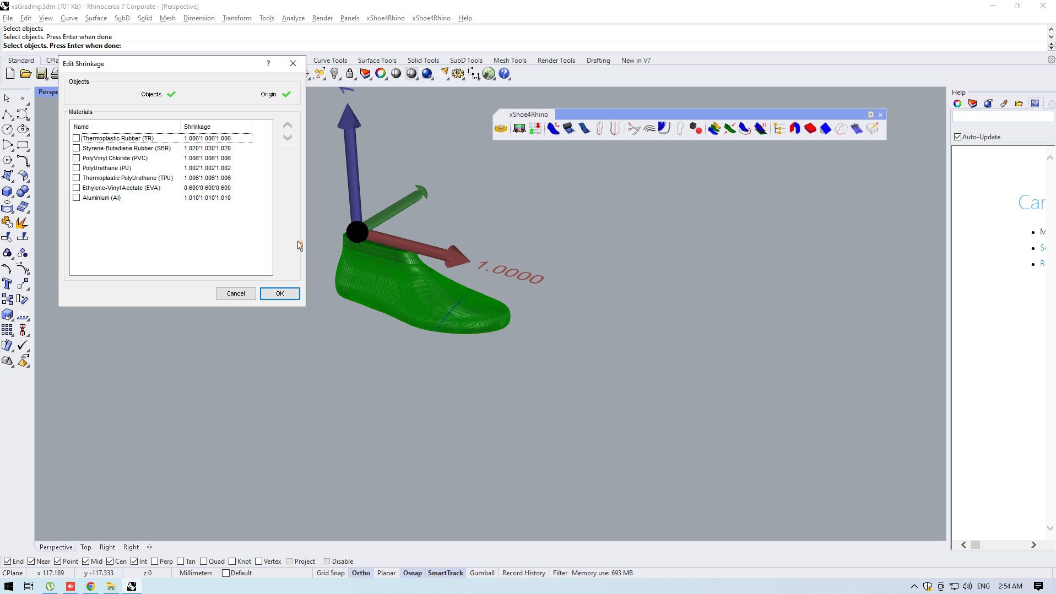
Task: Click the light bulb hide objects icon
Action: click(x=334, y=74)
